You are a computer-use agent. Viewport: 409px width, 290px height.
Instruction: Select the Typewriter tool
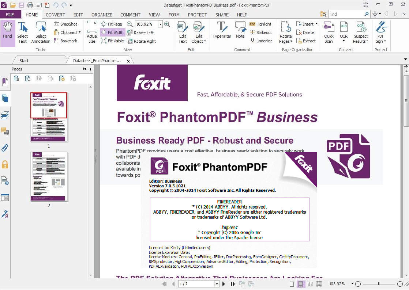[x=222, y=30]
